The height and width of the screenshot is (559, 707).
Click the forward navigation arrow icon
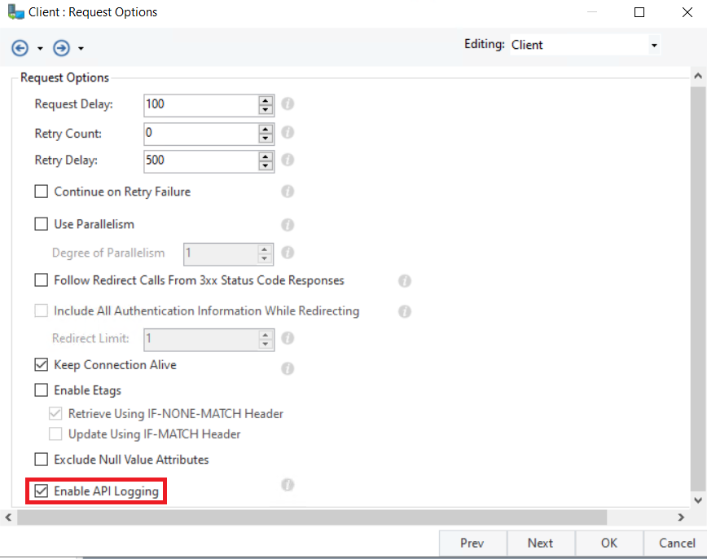pos(61,49)
